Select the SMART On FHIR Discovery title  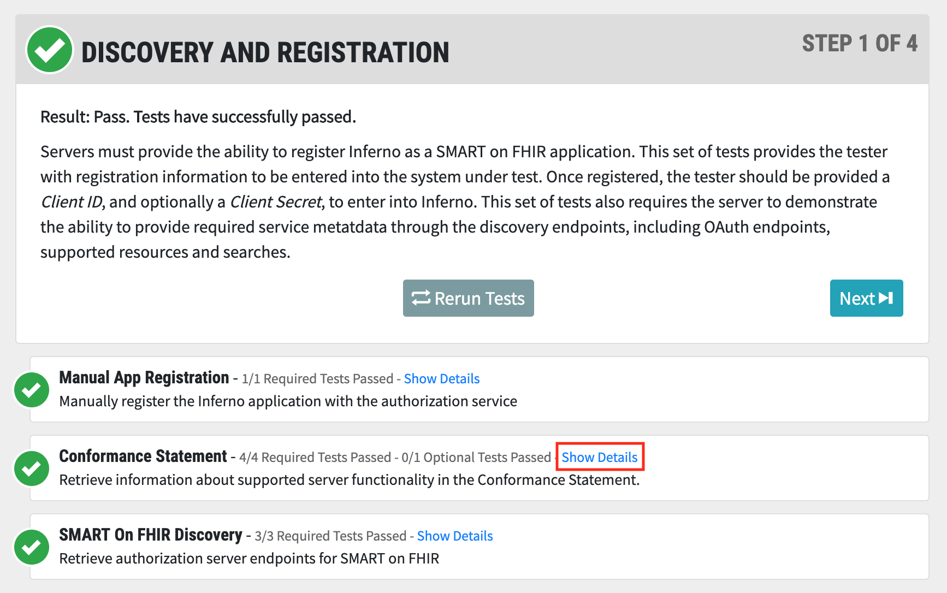(x=151, y=535)
